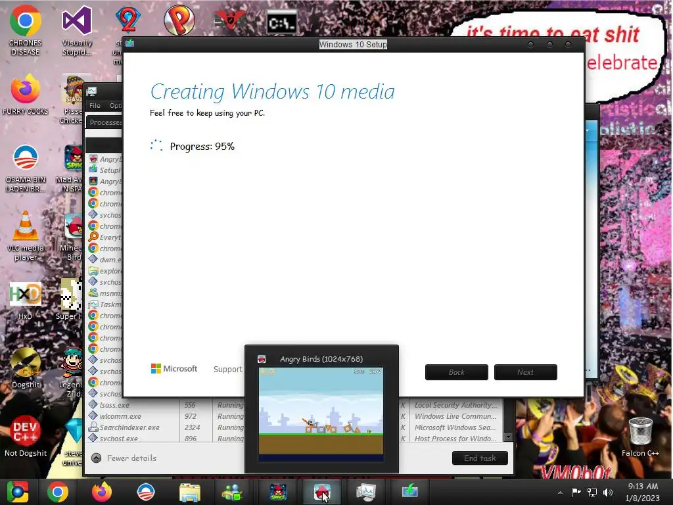Viewport: 673px width, 505px height.
Task: Select the Taskmgr process row
Action: coord(104,304)
